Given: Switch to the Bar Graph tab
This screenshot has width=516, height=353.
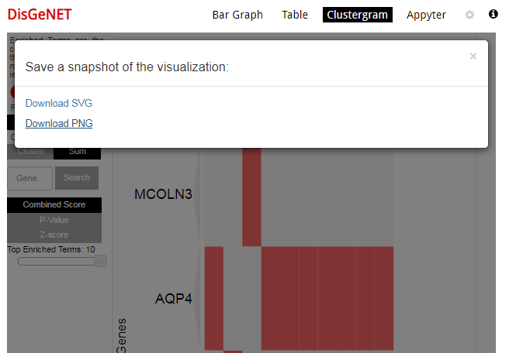Looking at the screenshot, I should (x=237, y=15).
